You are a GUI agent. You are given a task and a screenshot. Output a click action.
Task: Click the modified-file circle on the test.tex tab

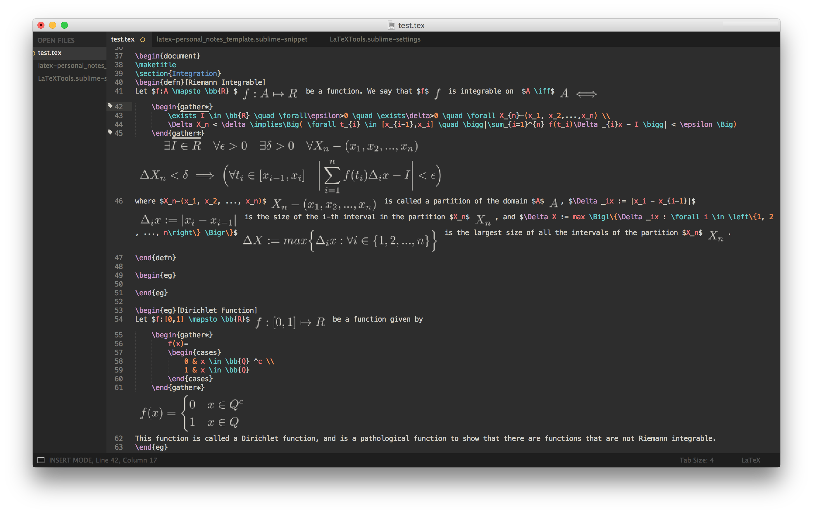pyautogui.click(x=143, y=39)
